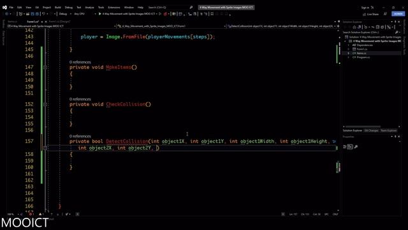Click playerMovements[steps] on line 143
This screenshot has width=408, height=230.
[178, 37]
